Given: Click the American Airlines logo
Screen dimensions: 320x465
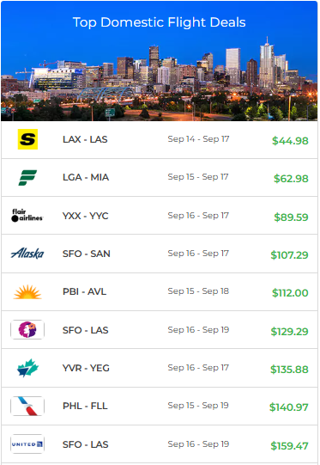Looking at the screenshot, I should click(27, 406).
